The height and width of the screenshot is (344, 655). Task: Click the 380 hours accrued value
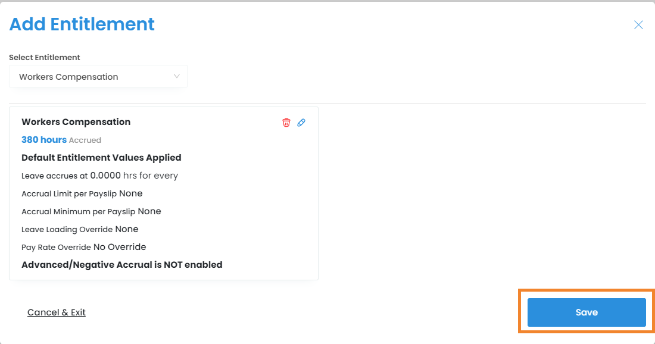[44, 140]
